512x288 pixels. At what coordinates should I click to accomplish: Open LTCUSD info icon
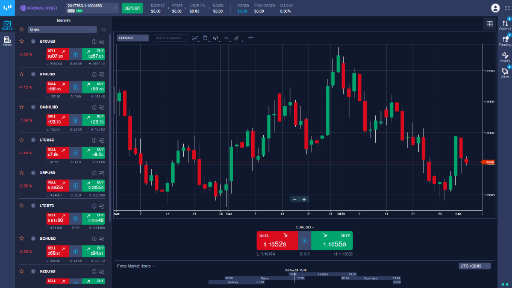coord(94,140)
